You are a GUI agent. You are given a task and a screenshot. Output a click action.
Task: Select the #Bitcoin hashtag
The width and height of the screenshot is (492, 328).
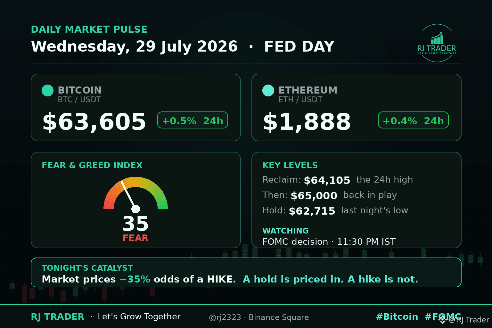click(397, 317)
